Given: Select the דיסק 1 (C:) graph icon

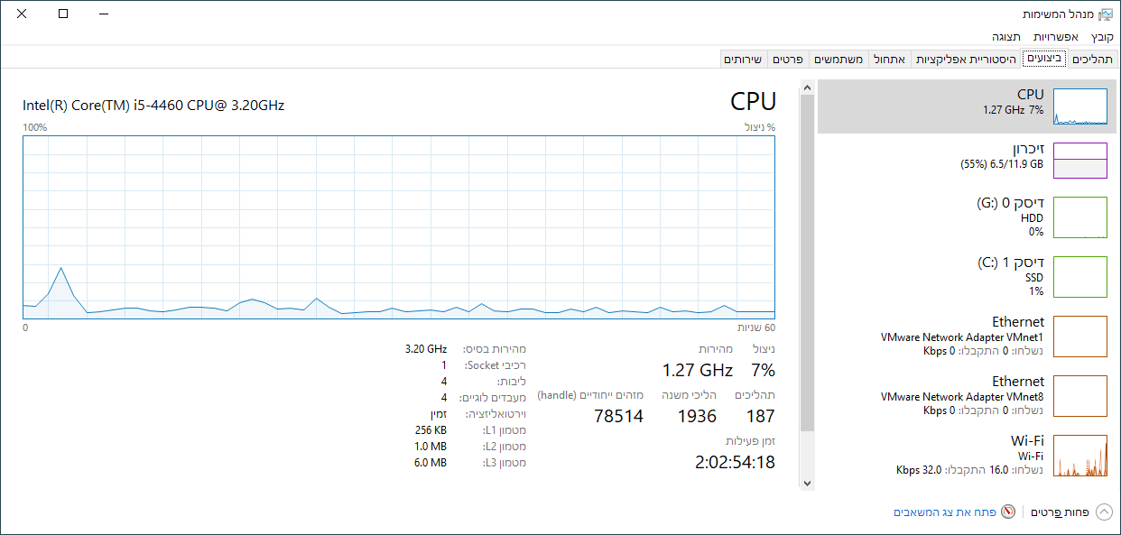Looking at the screenshot, I should 1080,277.
